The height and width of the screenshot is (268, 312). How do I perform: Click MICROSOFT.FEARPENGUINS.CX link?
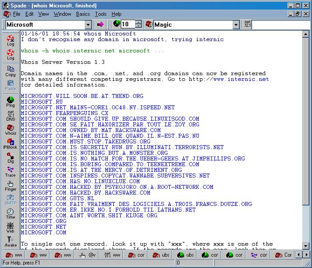coord(64,113)
